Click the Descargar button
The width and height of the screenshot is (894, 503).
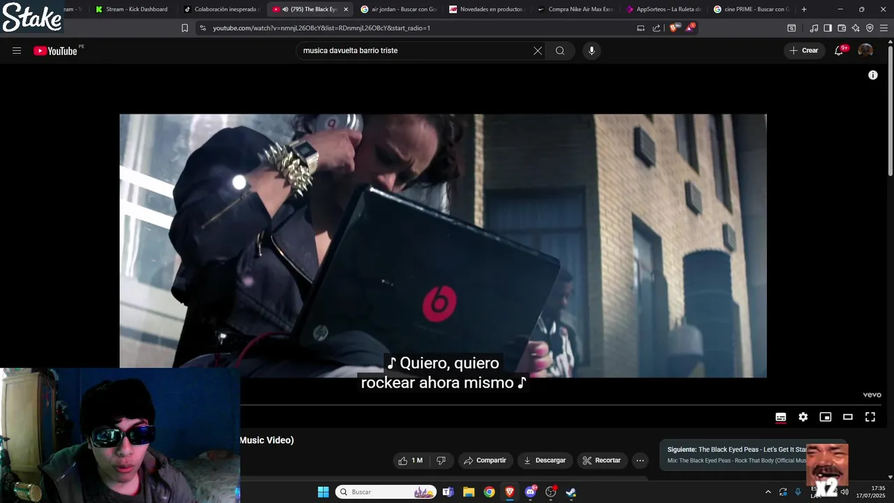click(545, 460)
